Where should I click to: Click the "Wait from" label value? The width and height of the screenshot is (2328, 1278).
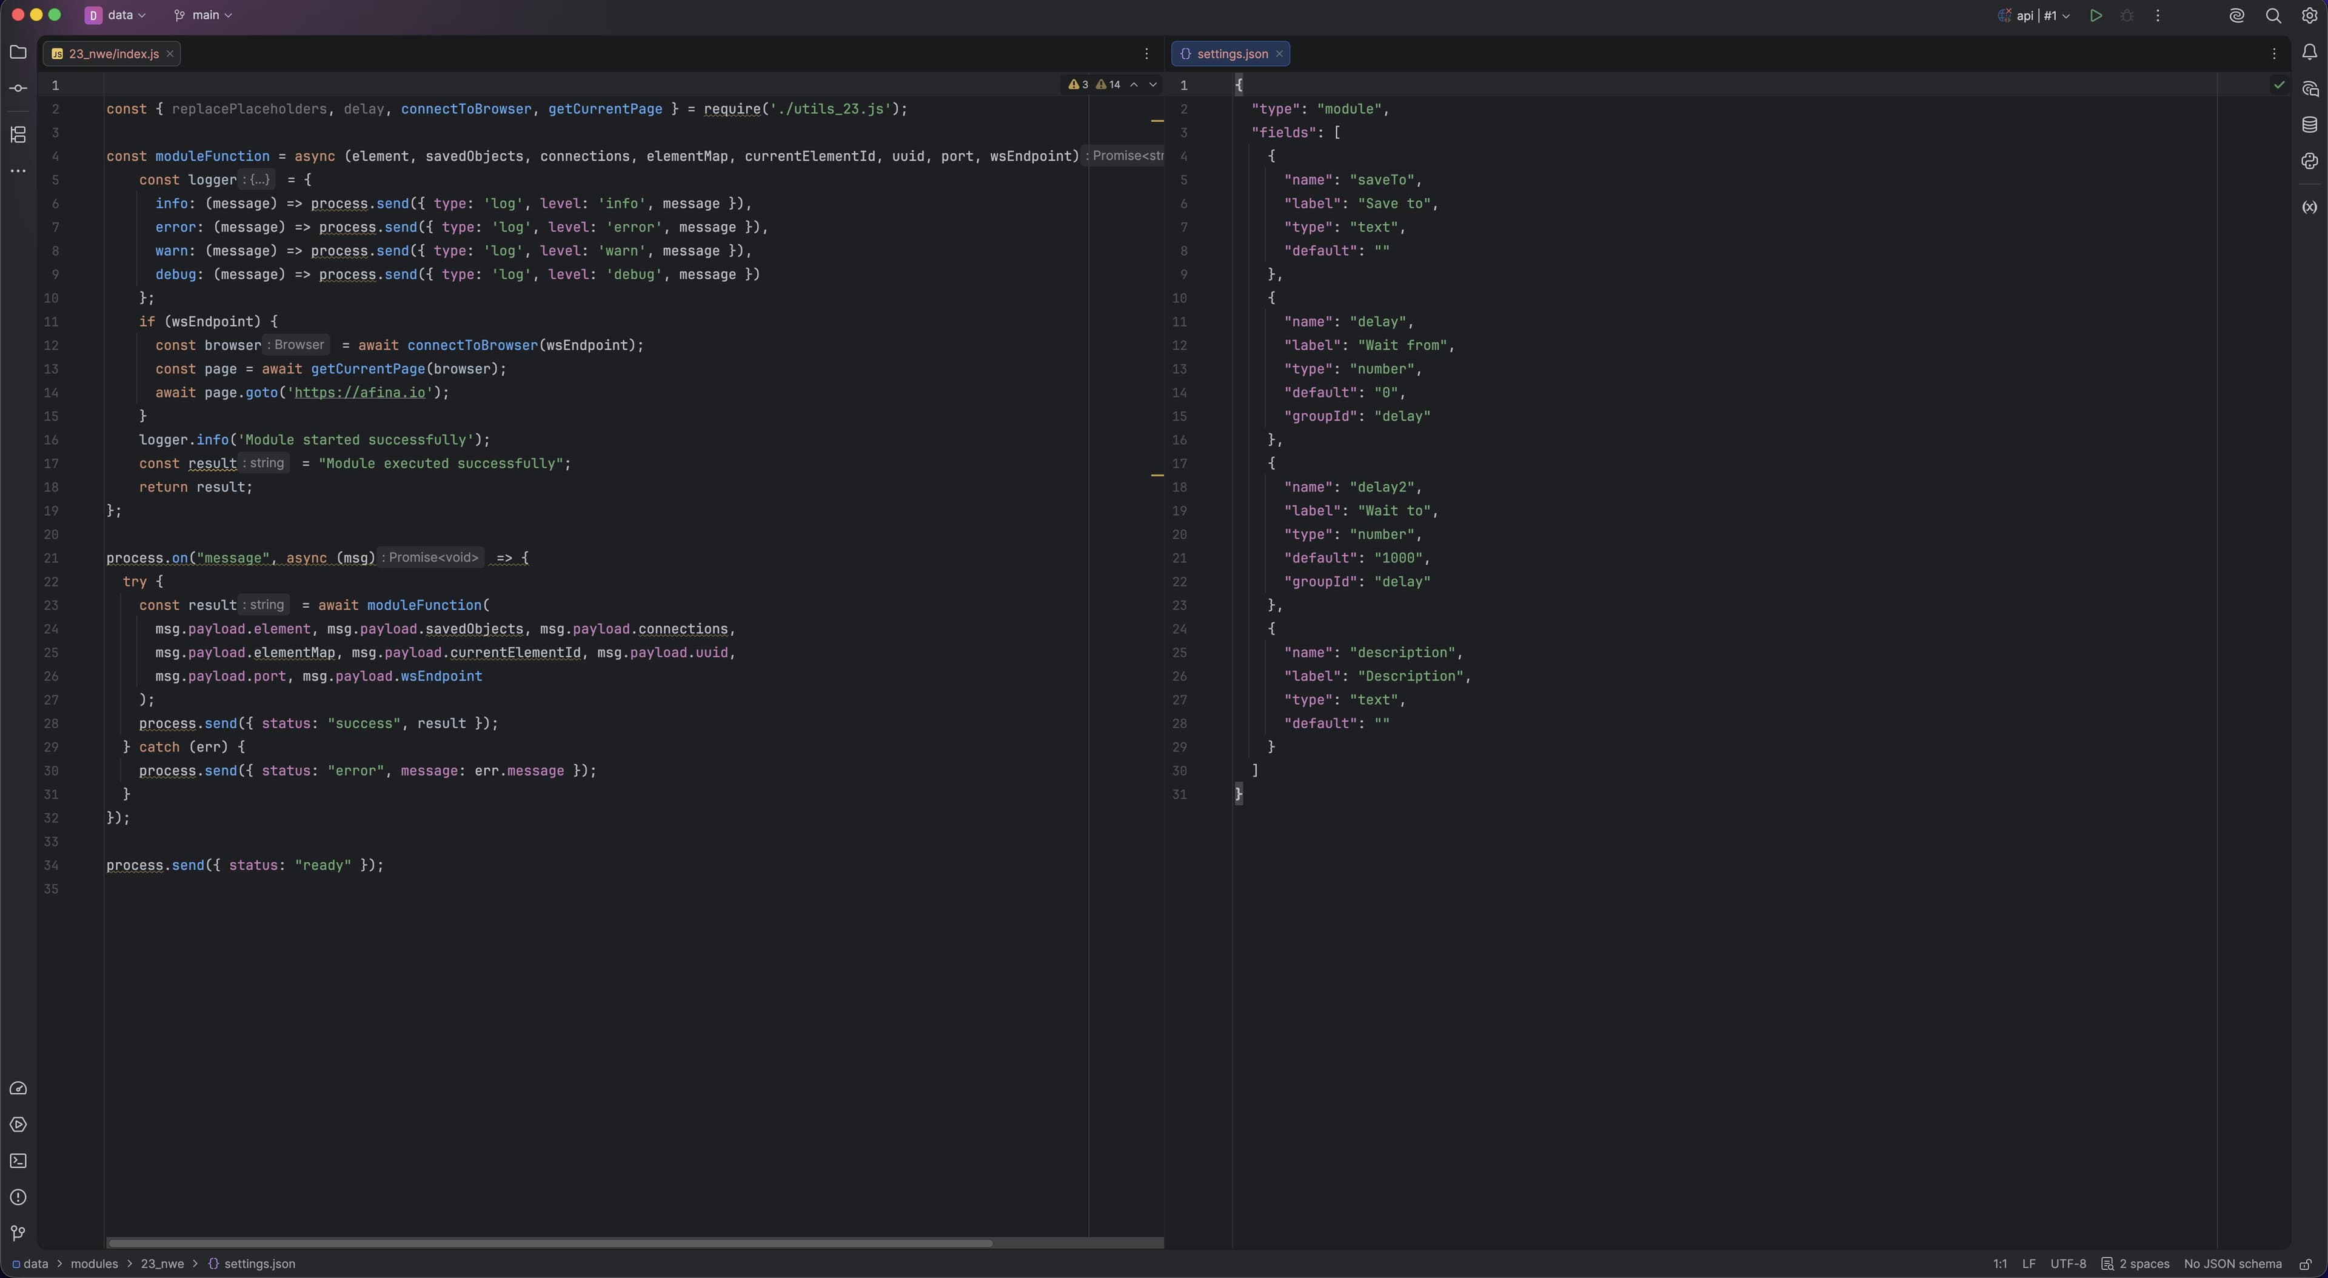pos(1403,345)
